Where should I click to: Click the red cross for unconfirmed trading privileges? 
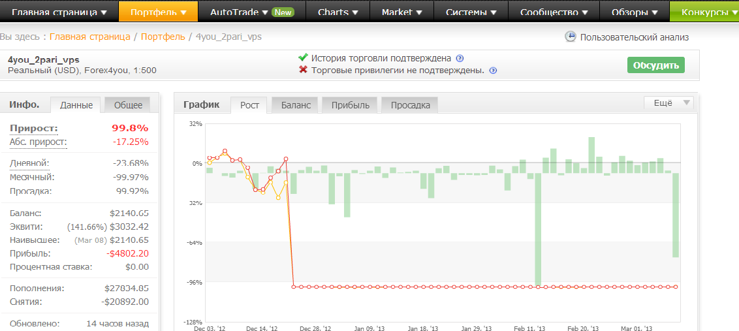point(303,70)
